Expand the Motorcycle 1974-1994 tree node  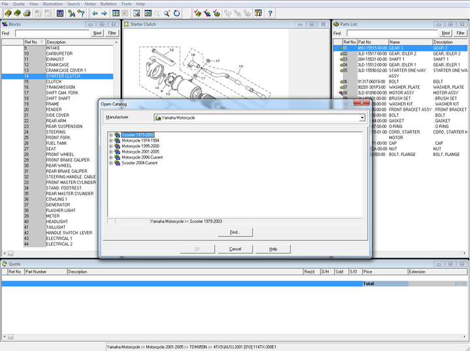111,140
